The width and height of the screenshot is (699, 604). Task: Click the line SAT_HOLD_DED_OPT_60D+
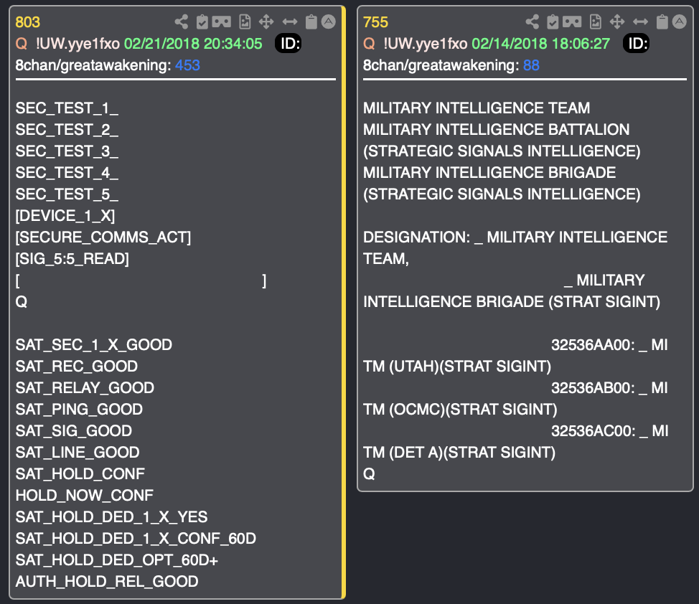click(x=117, y=560)
